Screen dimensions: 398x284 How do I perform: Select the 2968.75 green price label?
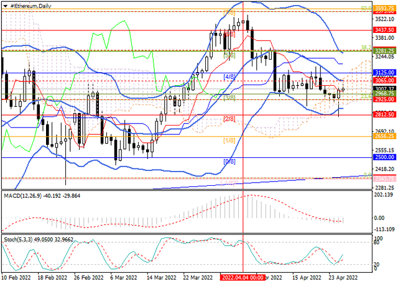click(384, 94)
